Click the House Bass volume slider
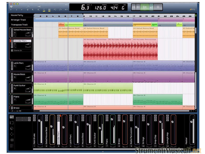This screenshot has height=154, width=205. [x=29, y=77]
